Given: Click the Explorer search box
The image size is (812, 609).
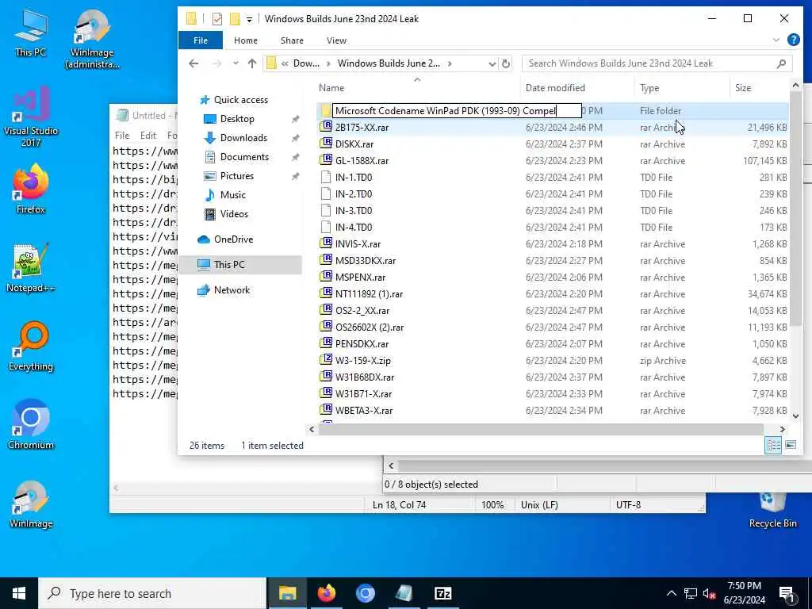Looking at the screenshot, I should (x=657, y=63).
